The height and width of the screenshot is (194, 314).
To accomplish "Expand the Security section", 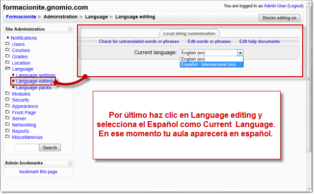I will click(x=21, y=100).
